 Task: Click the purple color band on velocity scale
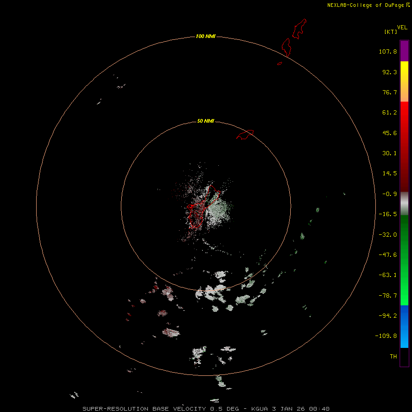(404, 51)
